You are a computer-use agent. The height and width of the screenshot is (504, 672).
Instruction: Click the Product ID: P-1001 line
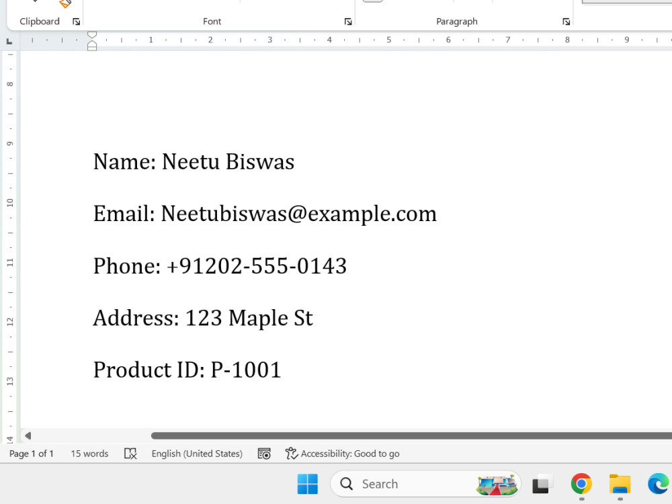187,370
